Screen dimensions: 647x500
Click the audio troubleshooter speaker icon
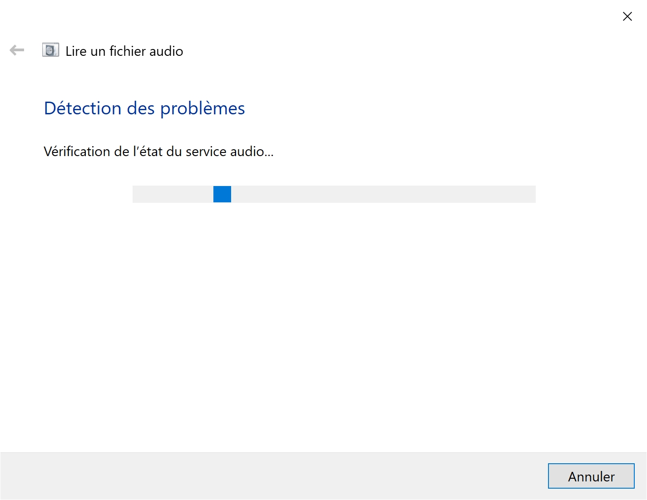pyautogui.click(x=50, y=50)
